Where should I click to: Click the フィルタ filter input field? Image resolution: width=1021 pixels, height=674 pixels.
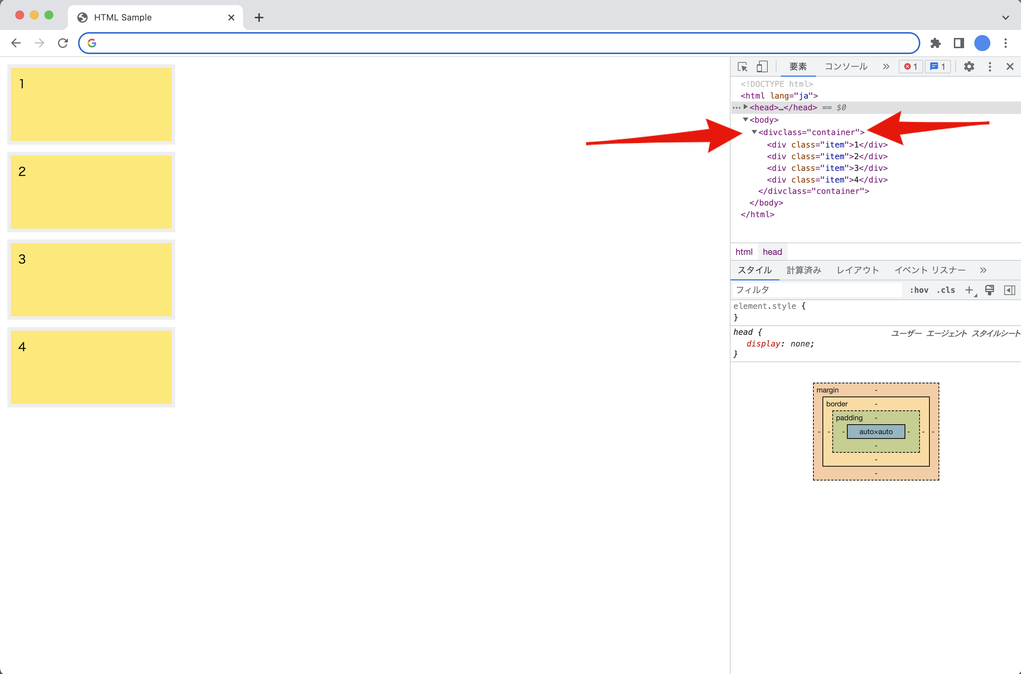[816, 290]
